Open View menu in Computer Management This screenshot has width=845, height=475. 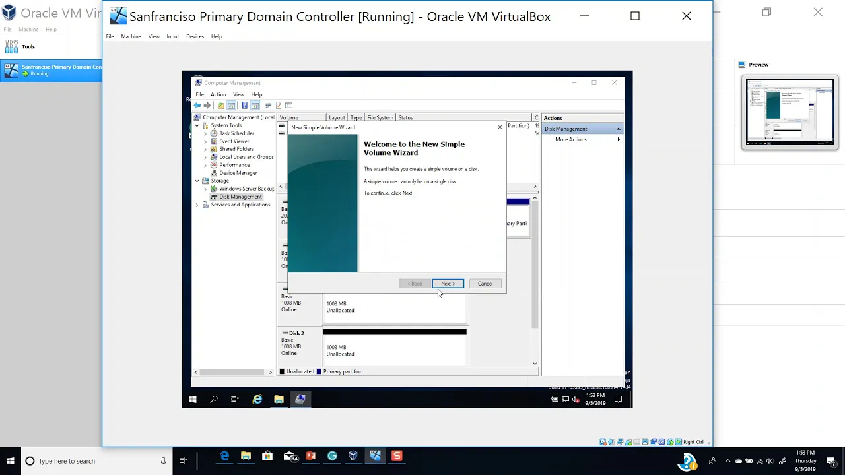click(x=238, y=94)
